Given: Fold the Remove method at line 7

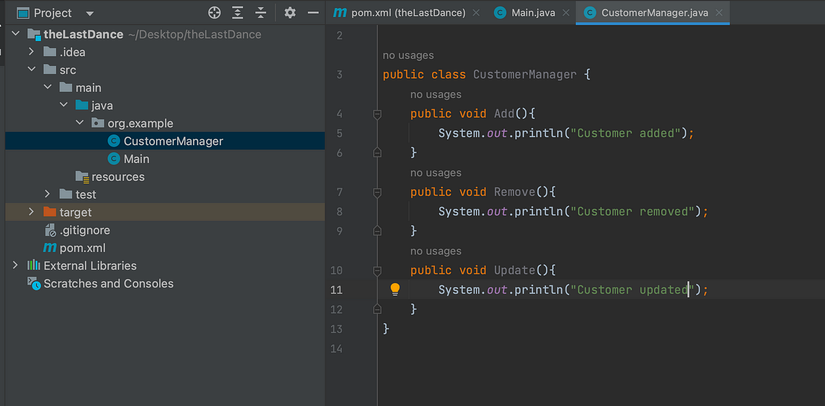Looking at the screenshot, I should tap(377, 192).
